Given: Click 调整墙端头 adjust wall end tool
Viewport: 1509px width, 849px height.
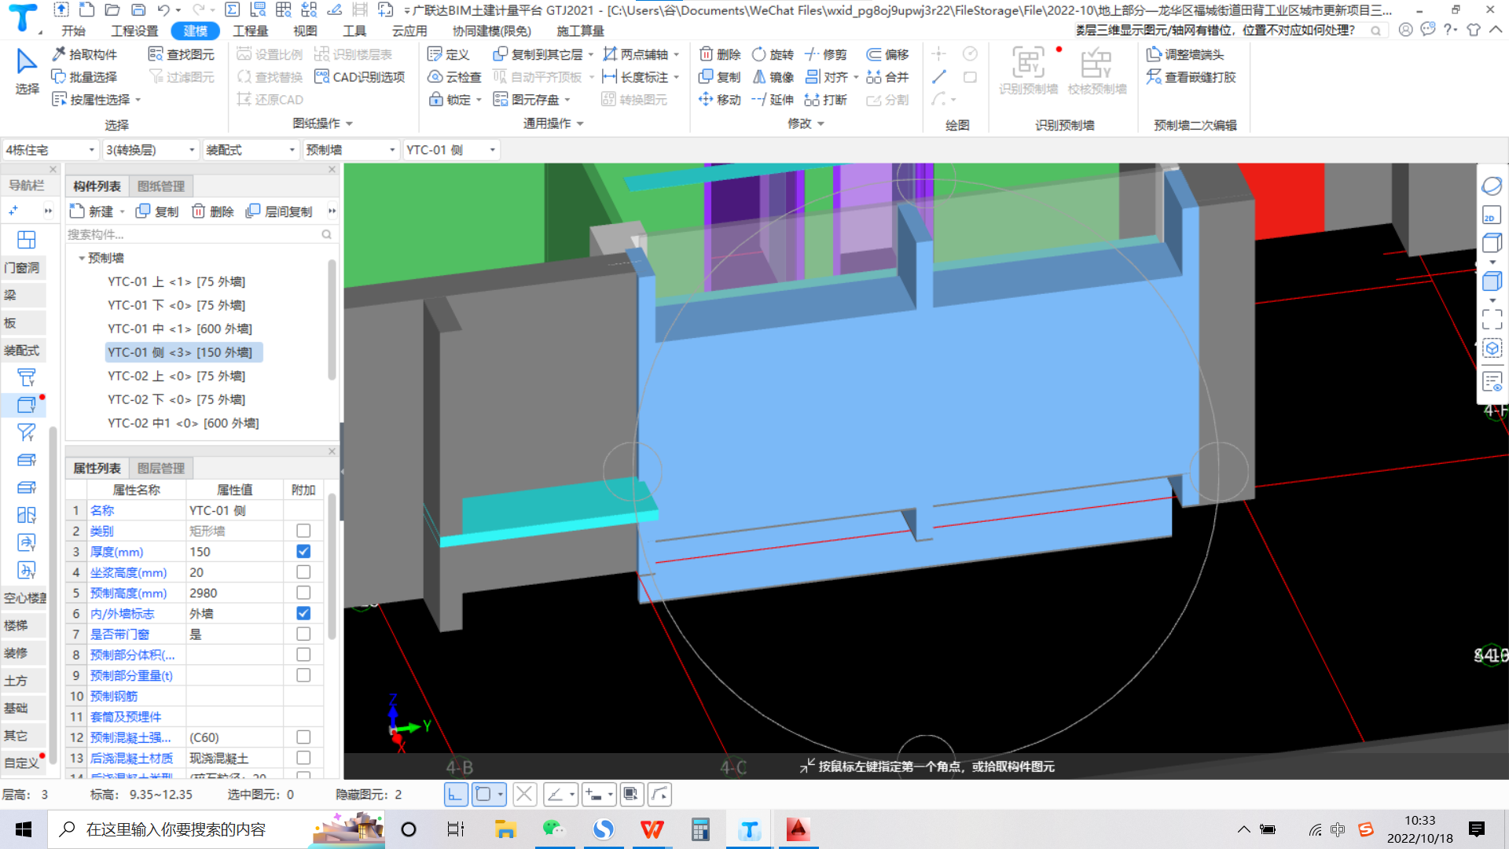Looking at the screenshot, I should point(1185,54).
